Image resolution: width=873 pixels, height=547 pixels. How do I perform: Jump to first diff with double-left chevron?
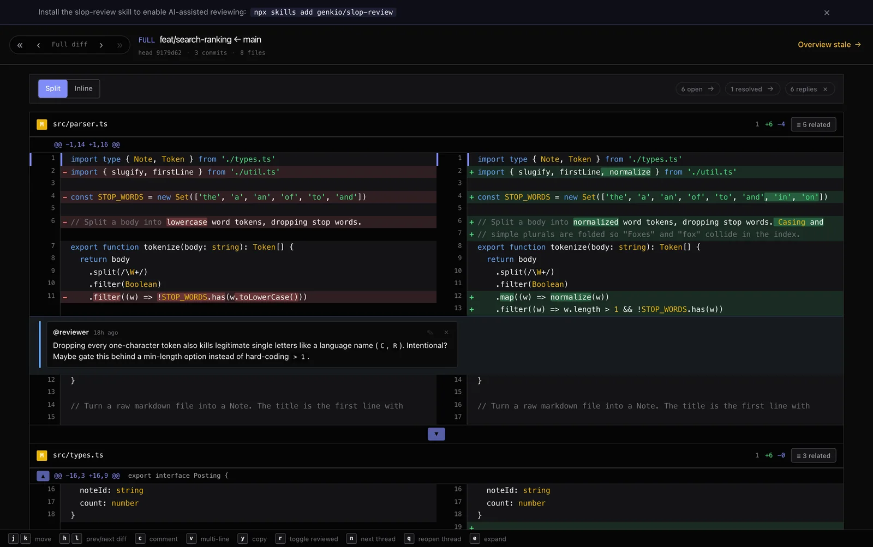[x=20, y=45]
